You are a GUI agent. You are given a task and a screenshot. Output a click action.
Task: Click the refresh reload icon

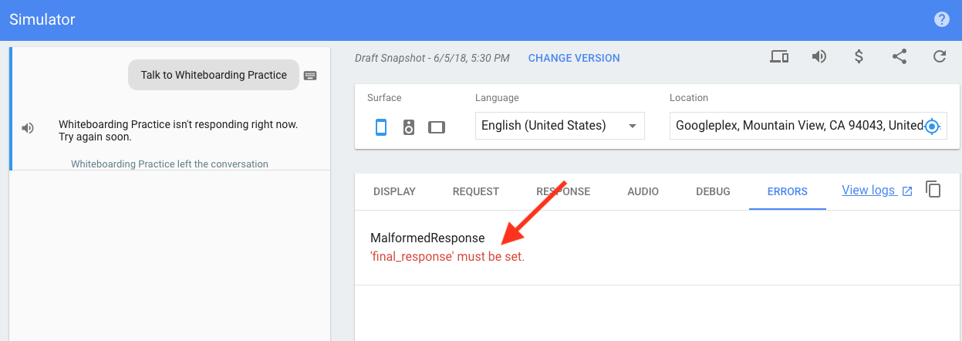pos(939,56)
